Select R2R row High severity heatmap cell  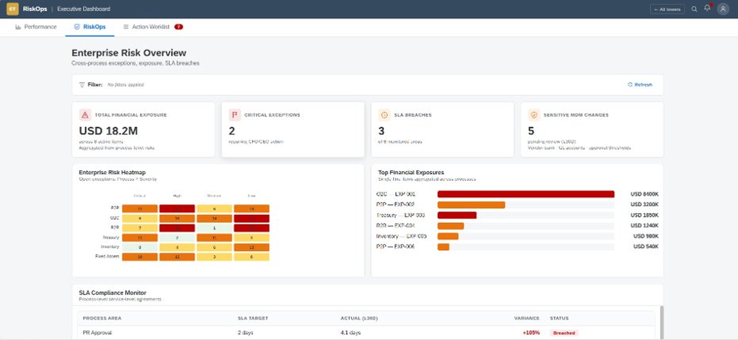tap(177, 228)
